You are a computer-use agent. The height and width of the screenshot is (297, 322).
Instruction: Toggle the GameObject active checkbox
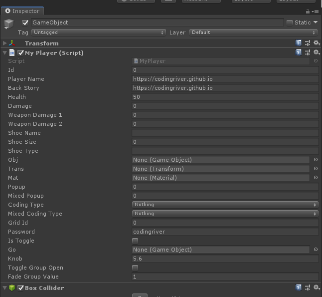[25, 22]
